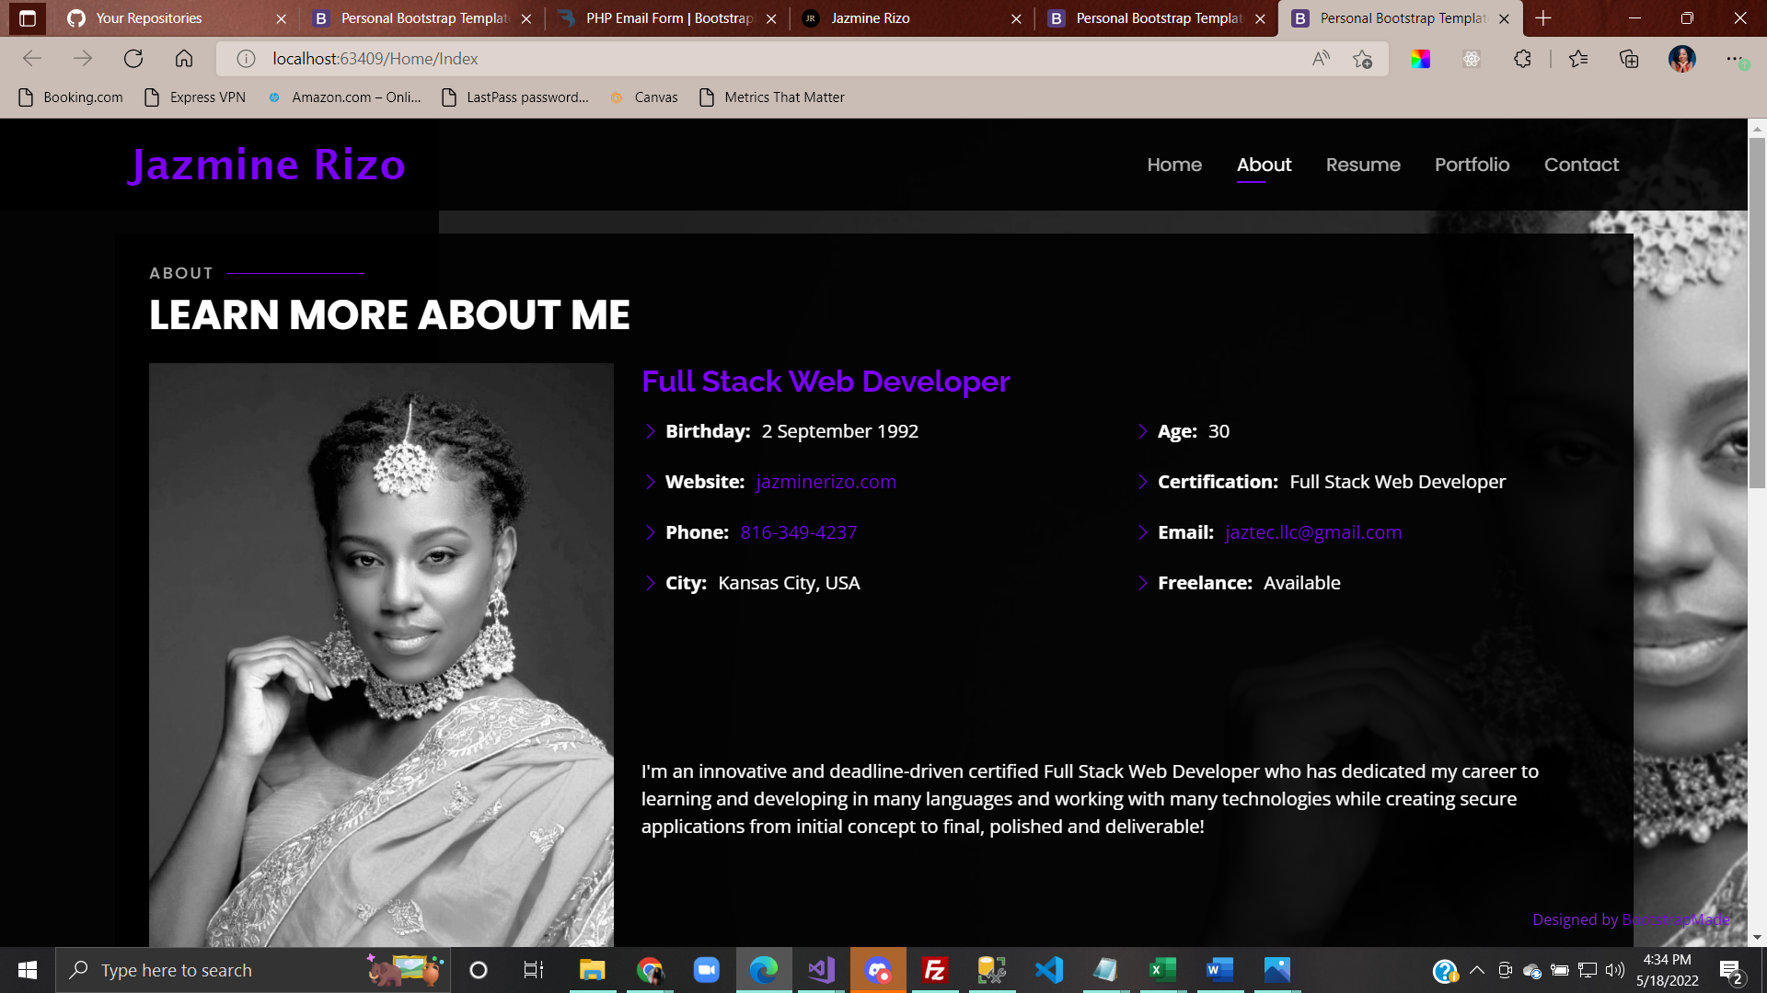Go to the Portfolio section link
Screen dimensions: 1767x993
click(x=1472, y=165)
